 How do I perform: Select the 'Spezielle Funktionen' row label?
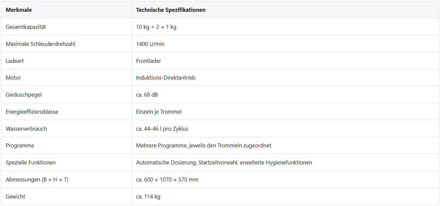click(30, 162)
